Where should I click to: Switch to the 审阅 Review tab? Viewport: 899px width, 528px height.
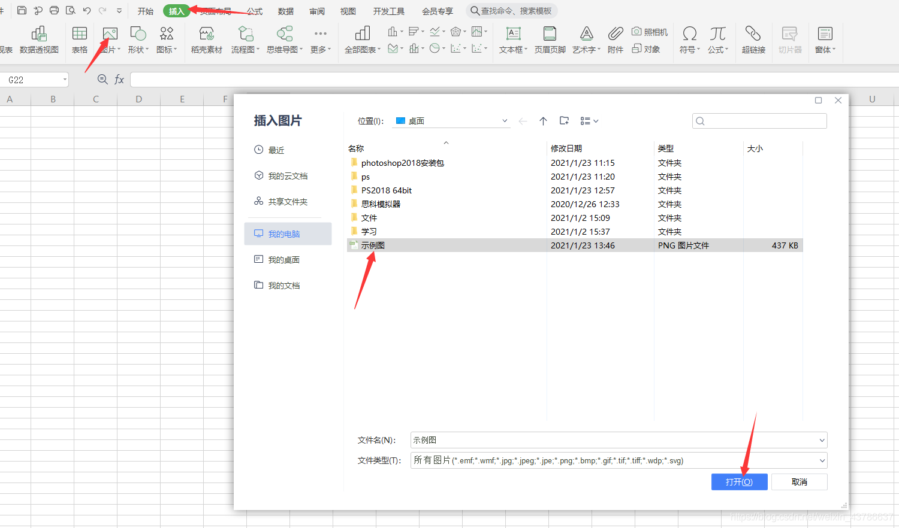(x=317, y=11)
